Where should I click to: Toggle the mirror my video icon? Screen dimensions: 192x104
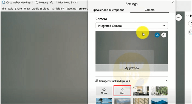point(157,35)
